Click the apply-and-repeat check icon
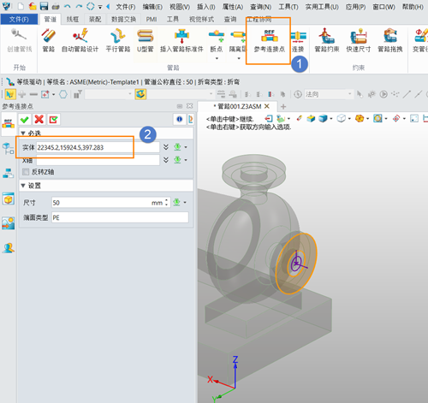Screen dimensions: 428x403 coord(53,119)
